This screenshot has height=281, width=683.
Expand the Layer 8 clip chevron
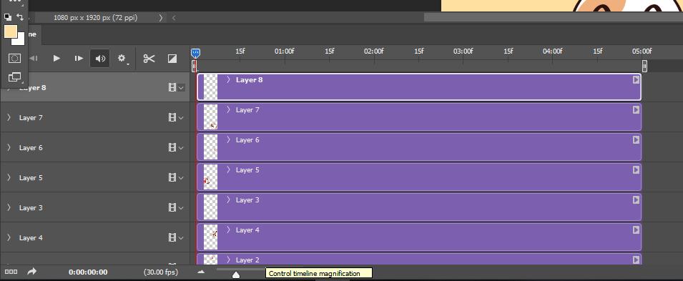(228, 80)
